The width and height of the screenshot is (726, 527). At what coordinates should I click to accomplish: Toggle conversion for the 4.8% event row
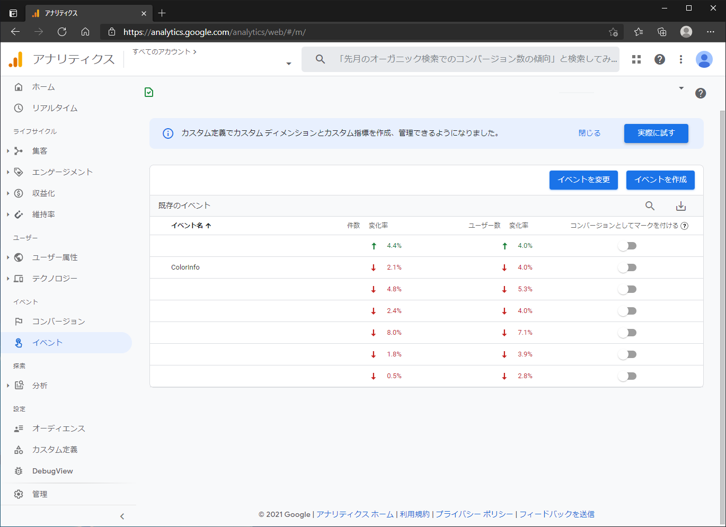point(627,289)
